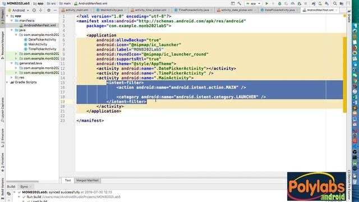Open the Gradle side panel
The image size is (359, 202).
point(349,17)
